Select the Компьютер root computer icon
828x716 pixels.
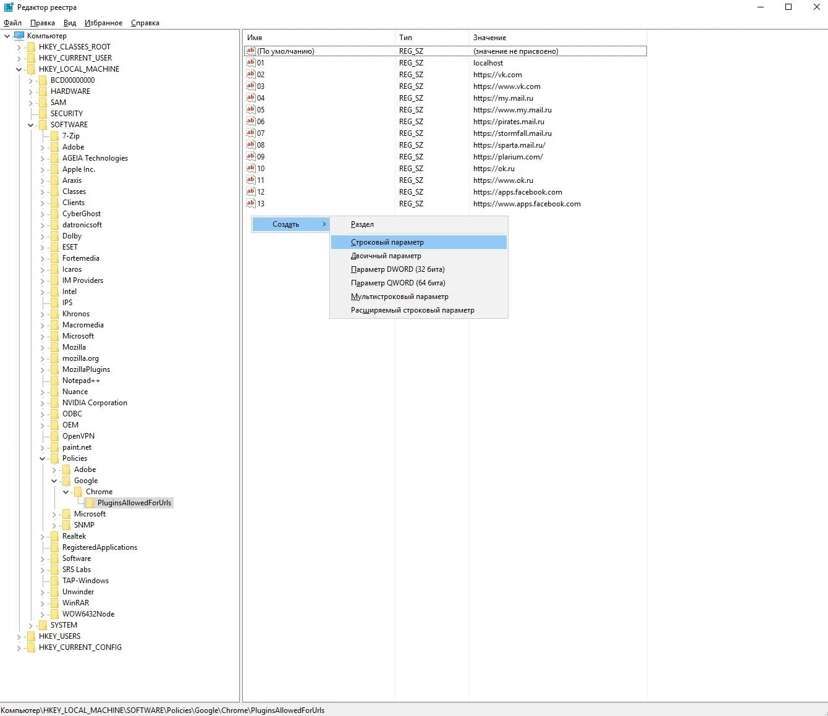19,36
